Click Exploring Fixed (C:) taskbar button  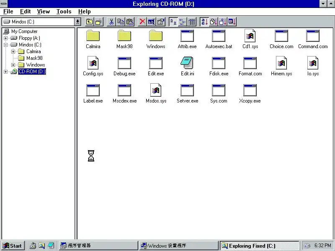[259, 246]
